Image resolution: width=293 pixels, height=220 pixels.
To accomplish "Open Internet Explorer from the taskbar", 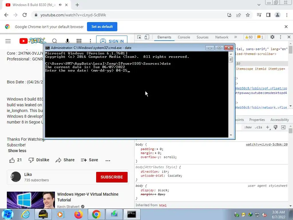I will pyautogui.click(x=25, y=214).
